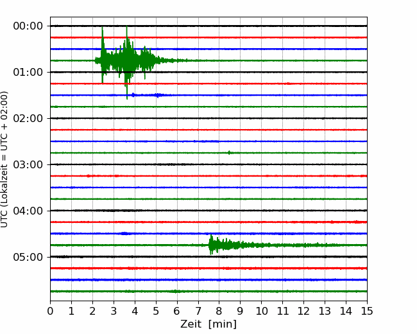Screen dimensions: 417x334
Task: Click x-axis tick label 6
Action: (x=177, y=311)
